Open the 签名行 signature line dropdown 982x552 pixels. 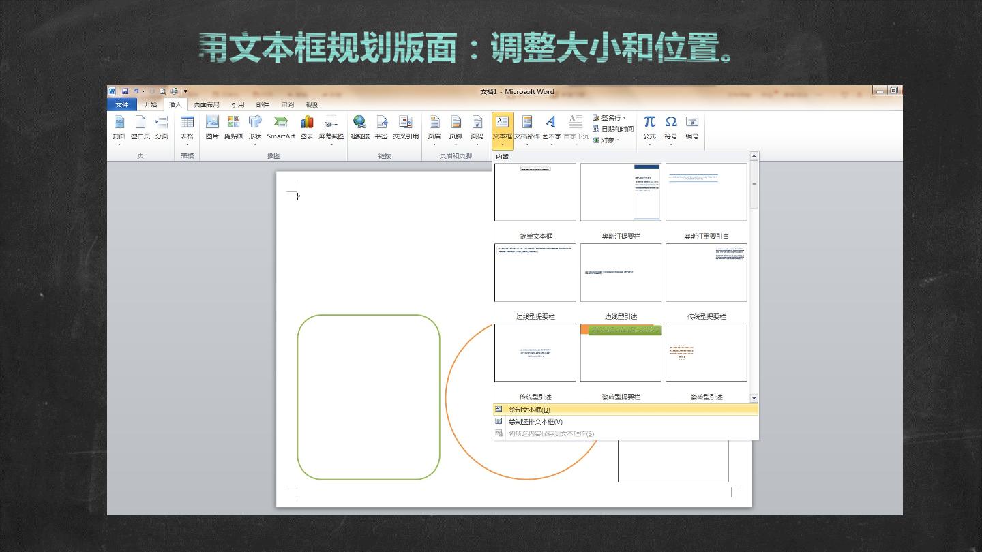point(610,118)
